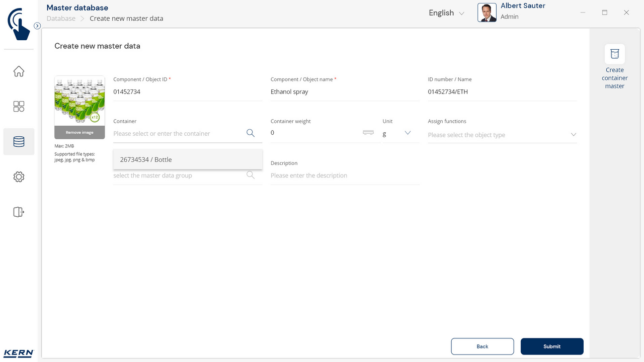Click Remove image on the thumbnail

point(79,133)
